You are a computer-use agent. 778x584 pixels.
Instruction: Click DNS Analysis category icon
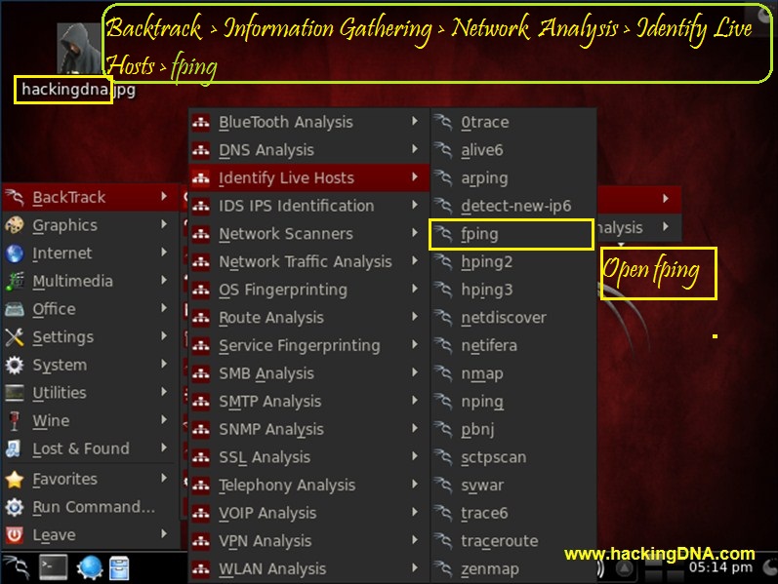(x=201, y=150)
